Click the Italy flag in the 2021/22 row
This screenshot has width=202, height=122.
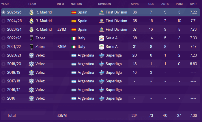[74, 47]
